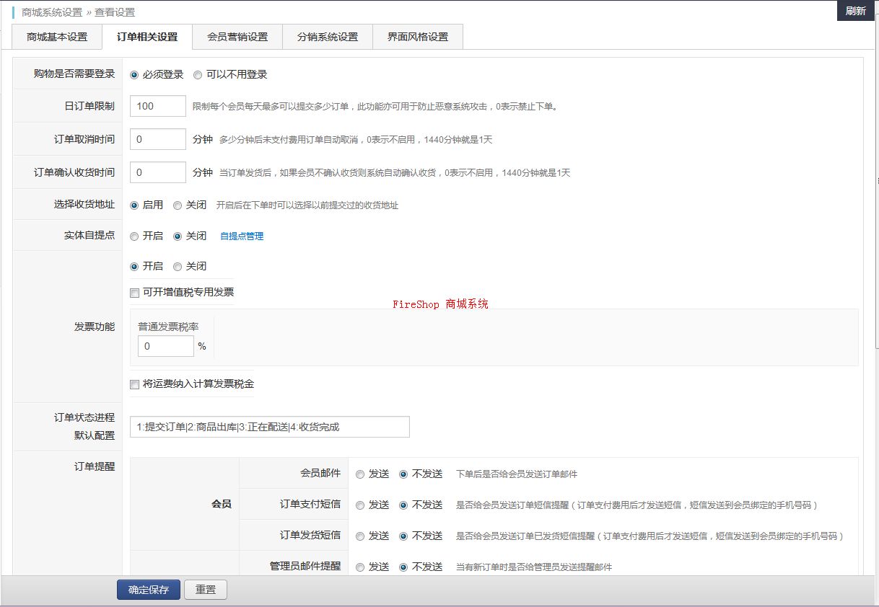This screenshot has height=607, width=879.
Task: Open the 会员营销设置 tab
Action: [237, 37]
